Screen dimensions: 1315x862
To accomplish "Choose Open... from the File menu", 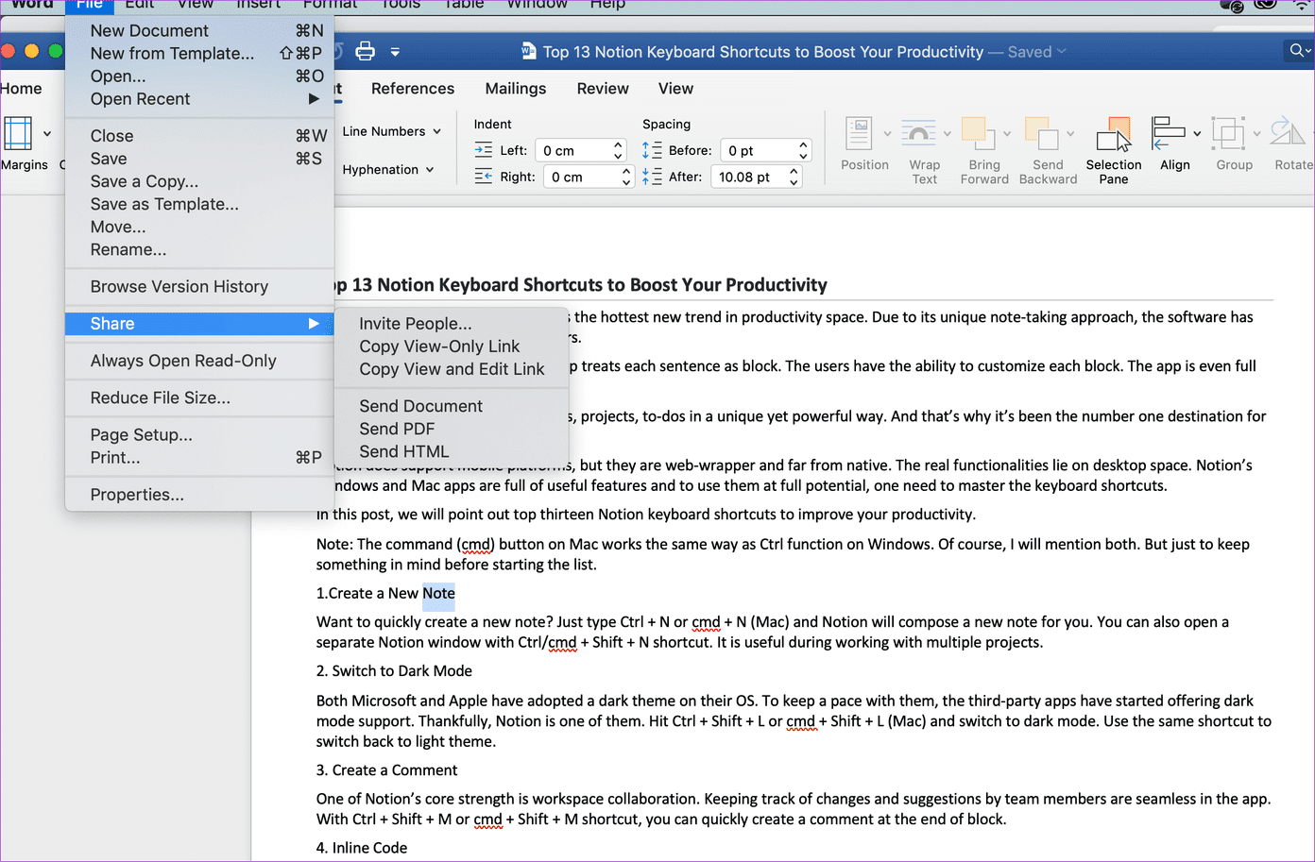I will click(199, 76).
